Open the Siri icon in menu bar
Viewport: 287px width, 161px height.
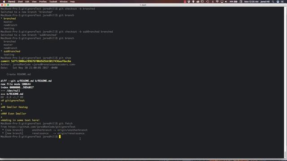tap(278, 2)
